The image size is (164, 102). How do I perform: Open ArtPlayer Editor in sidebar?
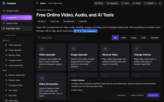(17, 11)
